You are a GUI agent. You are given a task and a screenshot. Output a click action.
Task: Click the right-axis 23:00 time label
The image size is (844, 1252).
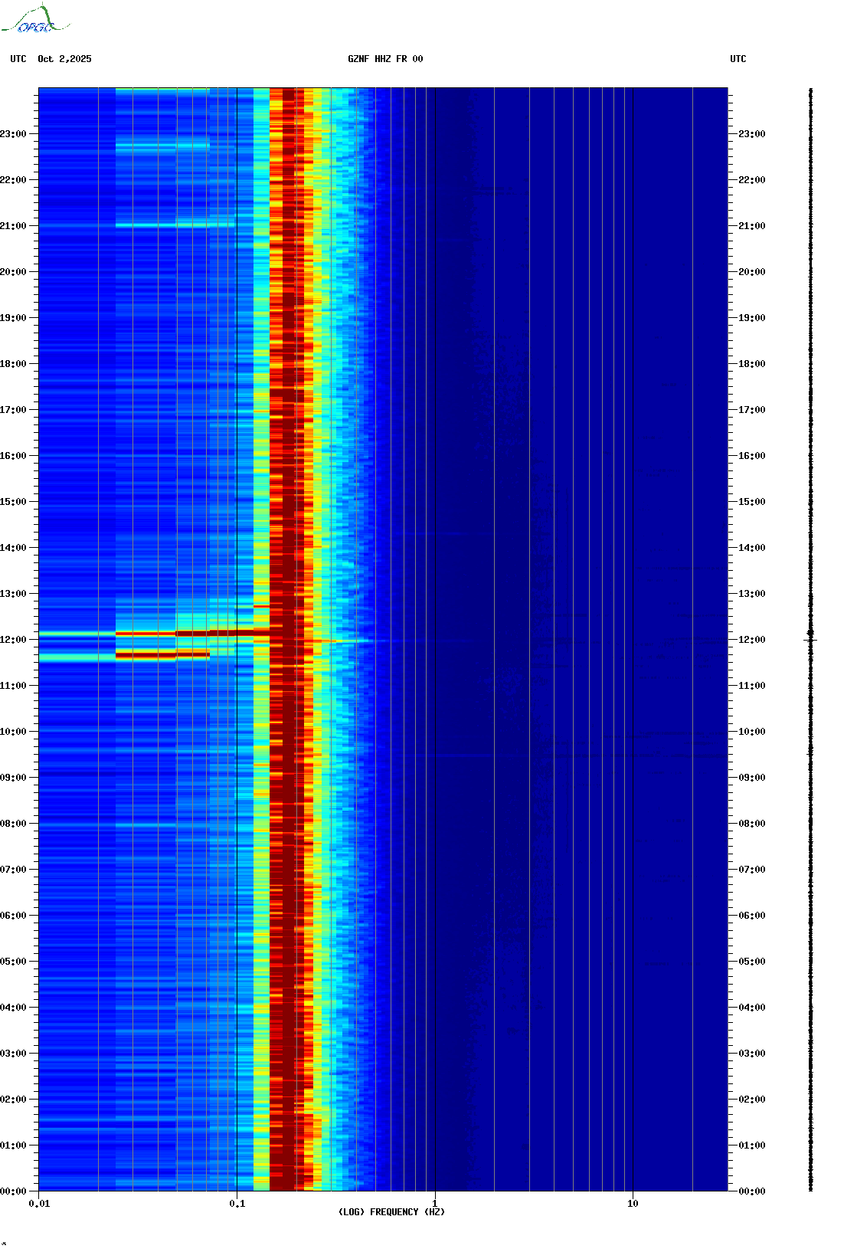752,134
